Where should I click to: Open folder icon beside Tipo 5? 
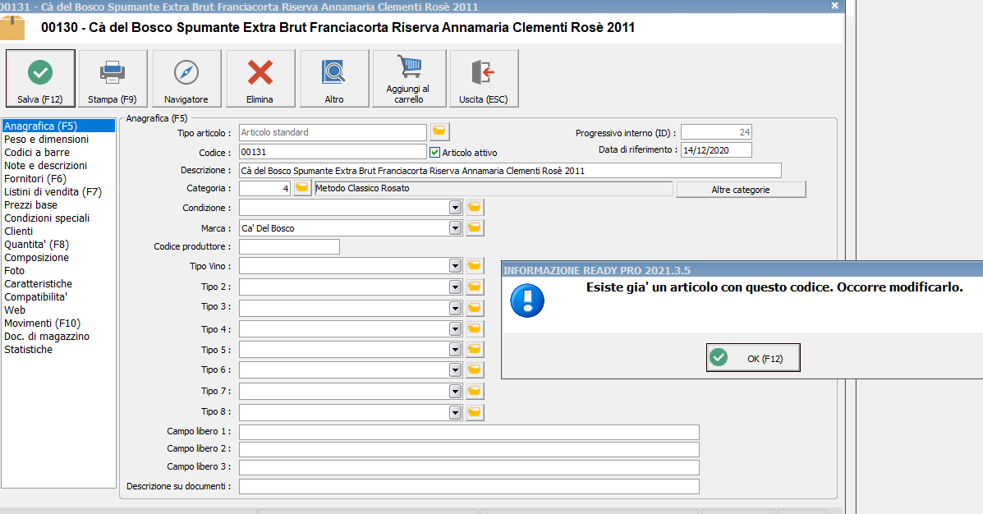pos(475,349)
